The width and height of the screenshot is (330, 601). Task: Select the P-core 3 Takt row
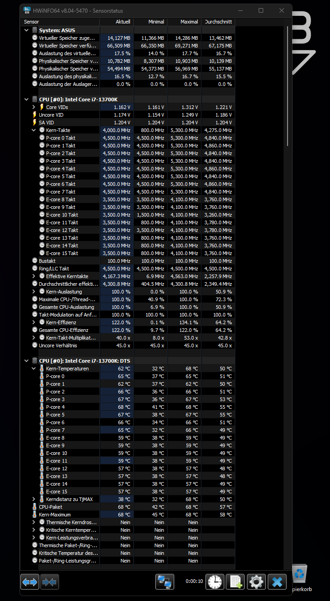[128, 161]
